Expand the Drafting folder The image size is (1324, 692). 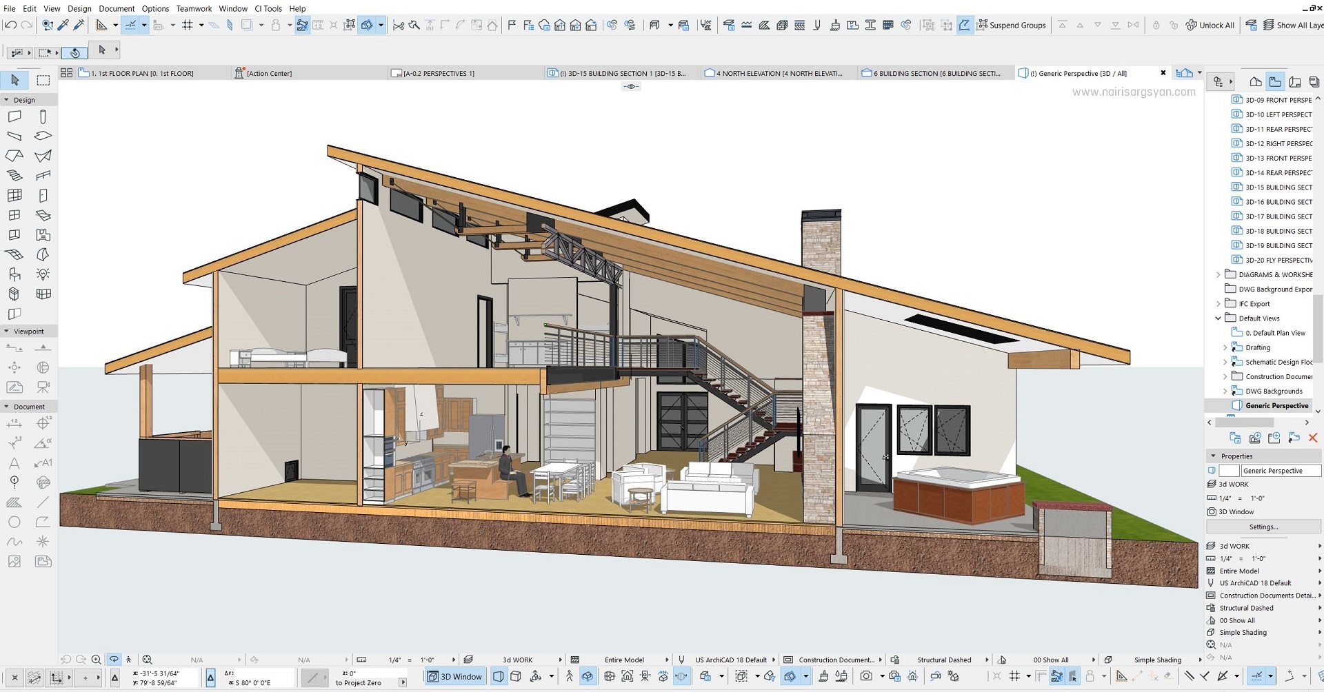(1225, 347)
